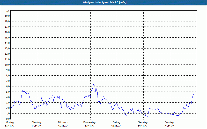Click the 'Montag' day label
This screenshot has width=207, height=129.
pos(10,122)
